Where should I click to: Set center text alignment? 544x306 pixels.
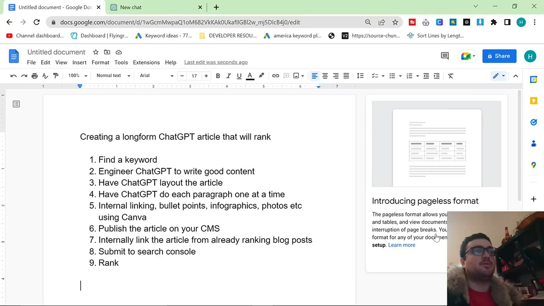(x=325, y=76)
